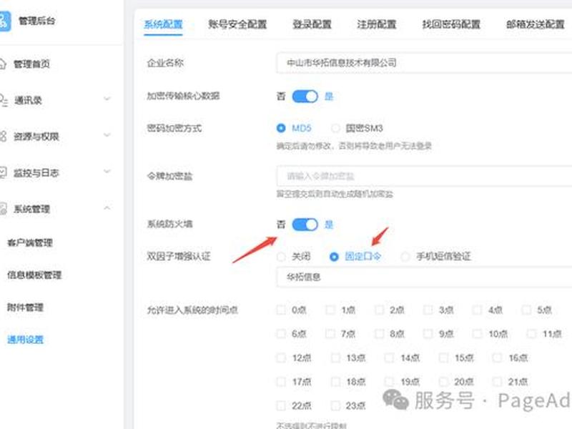
Task: Open the 注册配置 tab
Action: click(x=377, y=24)
